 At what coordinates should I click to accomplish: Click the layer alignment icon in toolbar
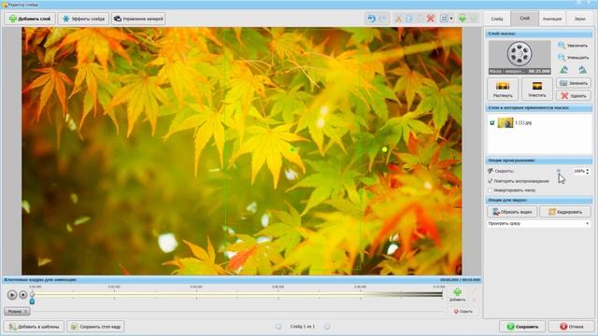(444, 19)
